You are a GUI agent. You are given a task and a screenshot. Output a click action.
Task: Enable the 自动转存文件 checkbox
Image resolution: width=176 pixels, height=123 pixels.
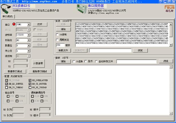[96, 61]
